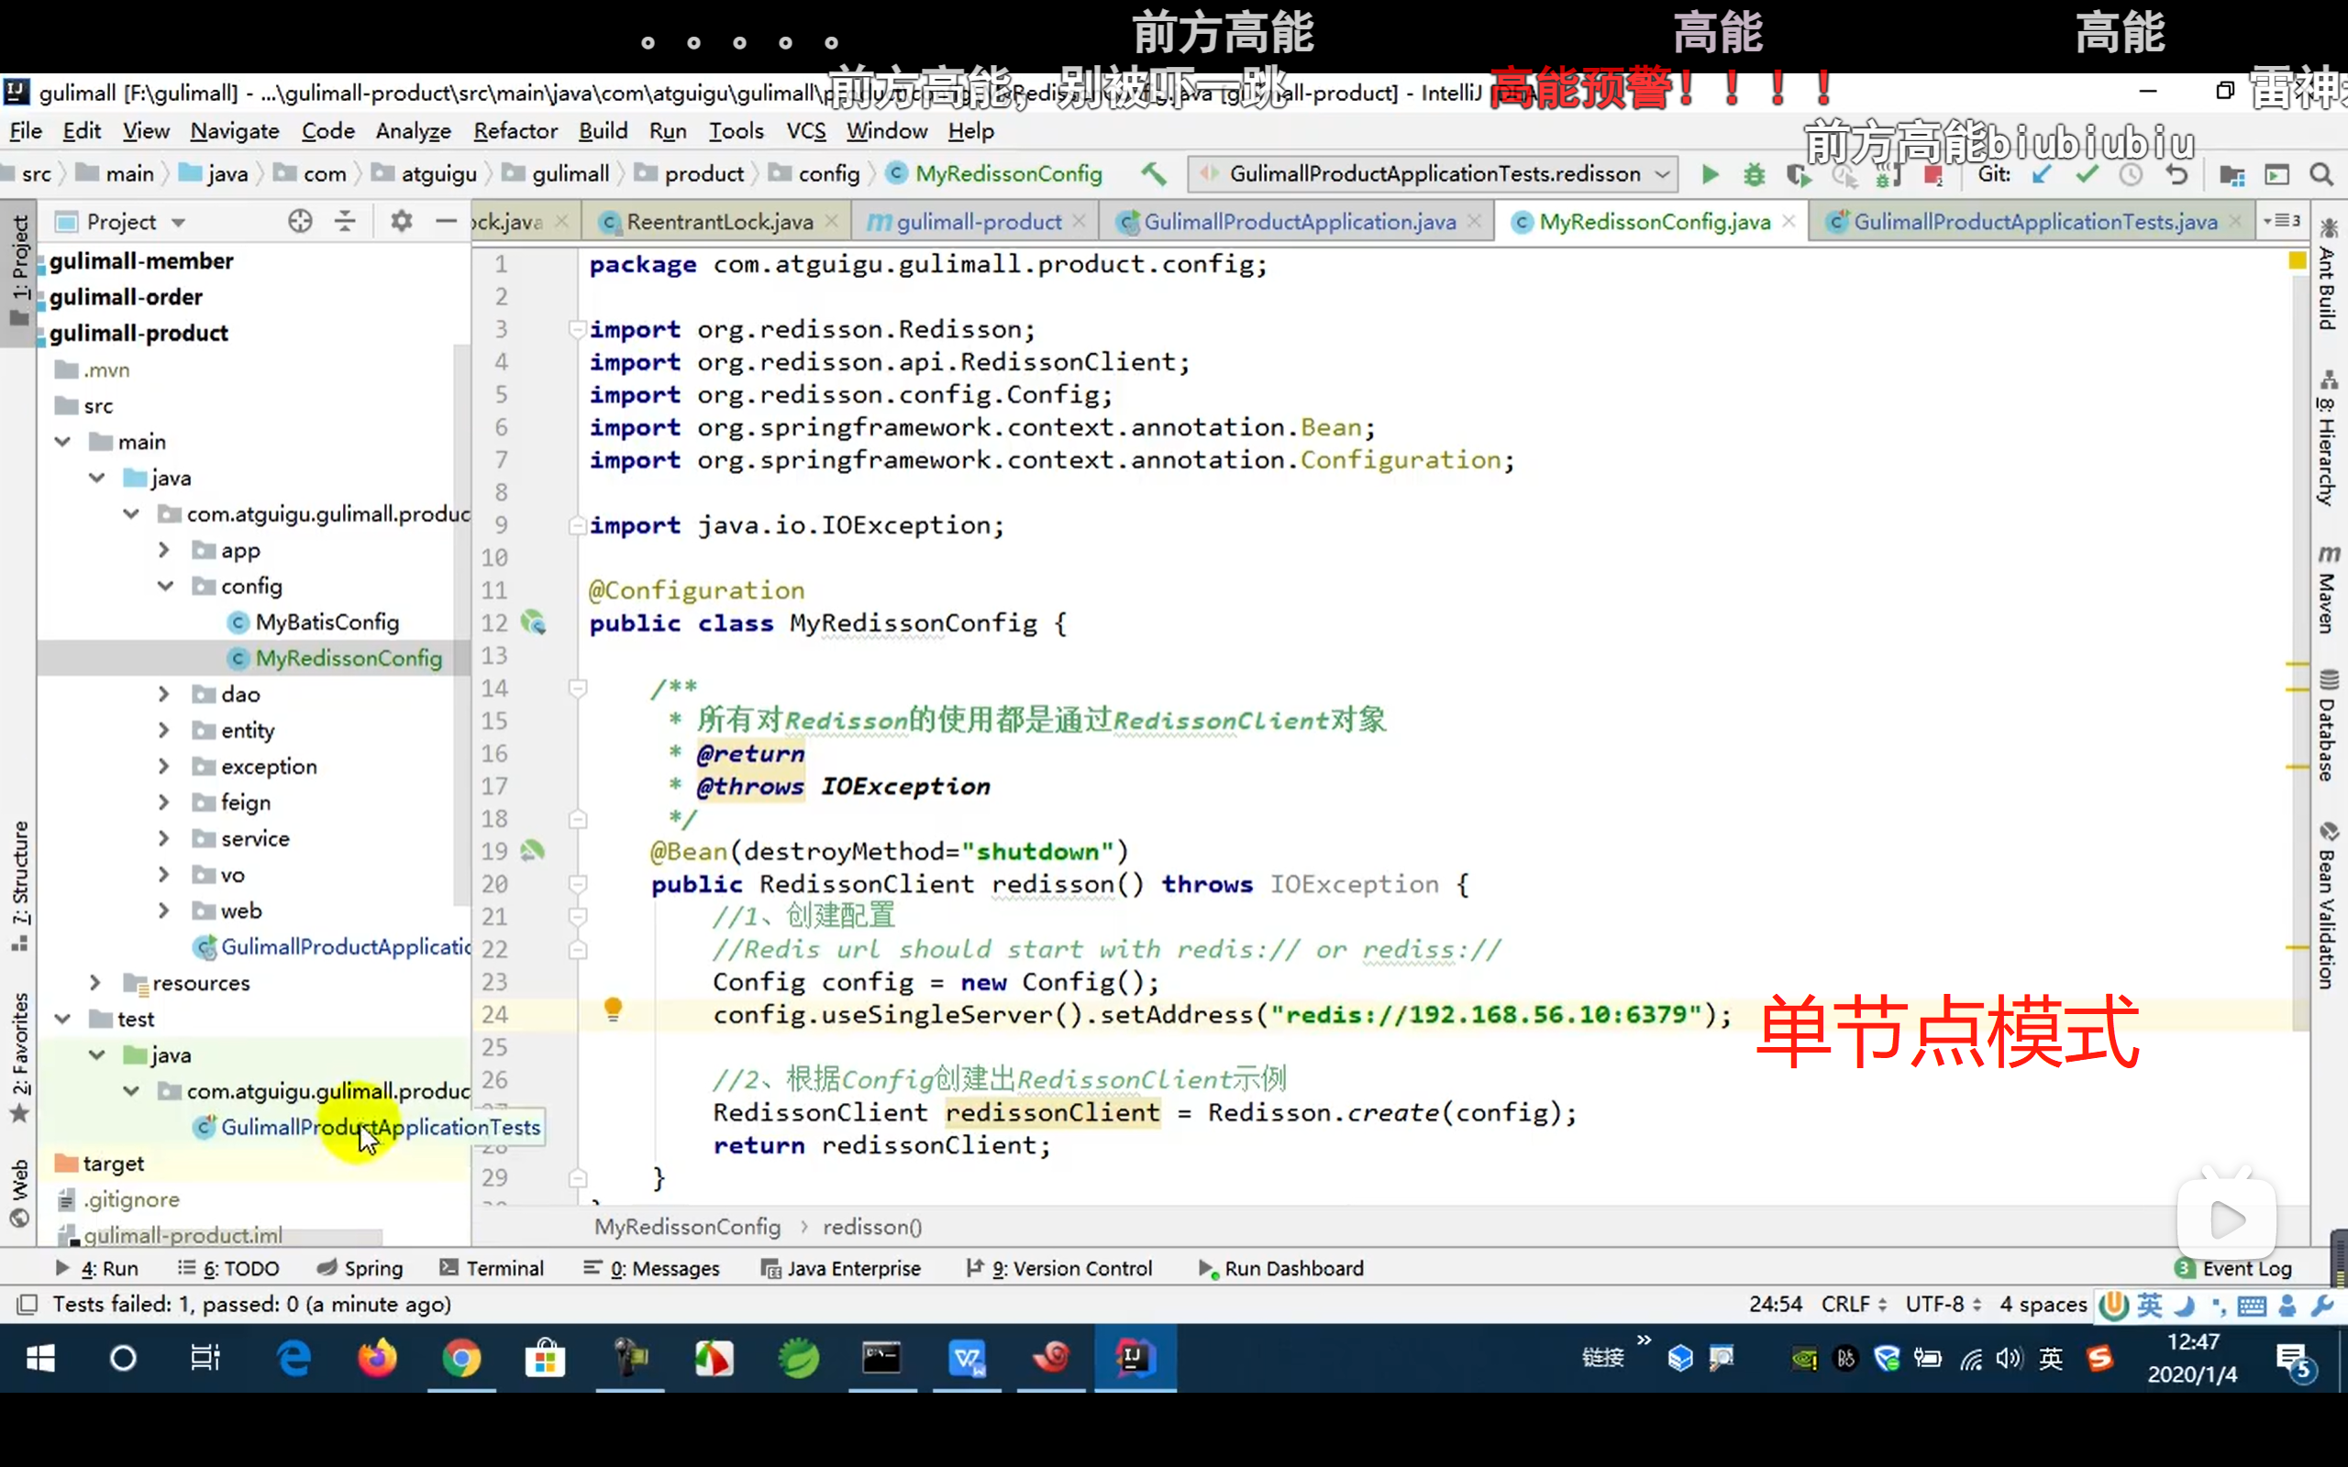2348x1467 pixels.
Task: Open project panel settings gear
Action: (x=401, y=221)
